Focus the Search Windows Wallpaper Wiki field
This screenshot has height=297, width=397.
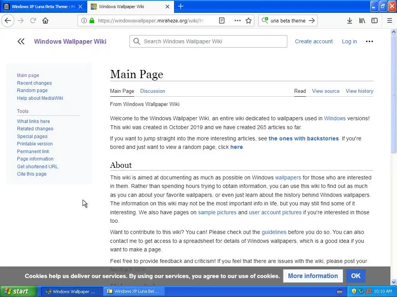208,41
